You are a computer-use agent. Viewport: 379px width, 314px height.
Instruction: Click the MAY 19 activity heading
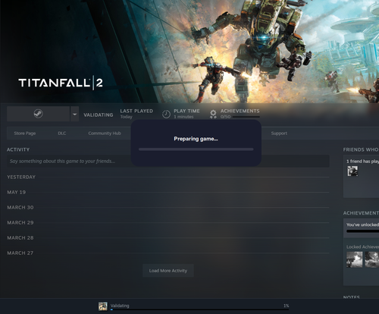(x=17, y=192)
